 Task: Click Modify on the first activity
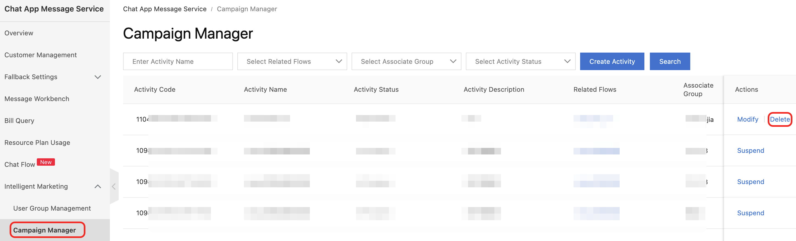coord(747,119)
